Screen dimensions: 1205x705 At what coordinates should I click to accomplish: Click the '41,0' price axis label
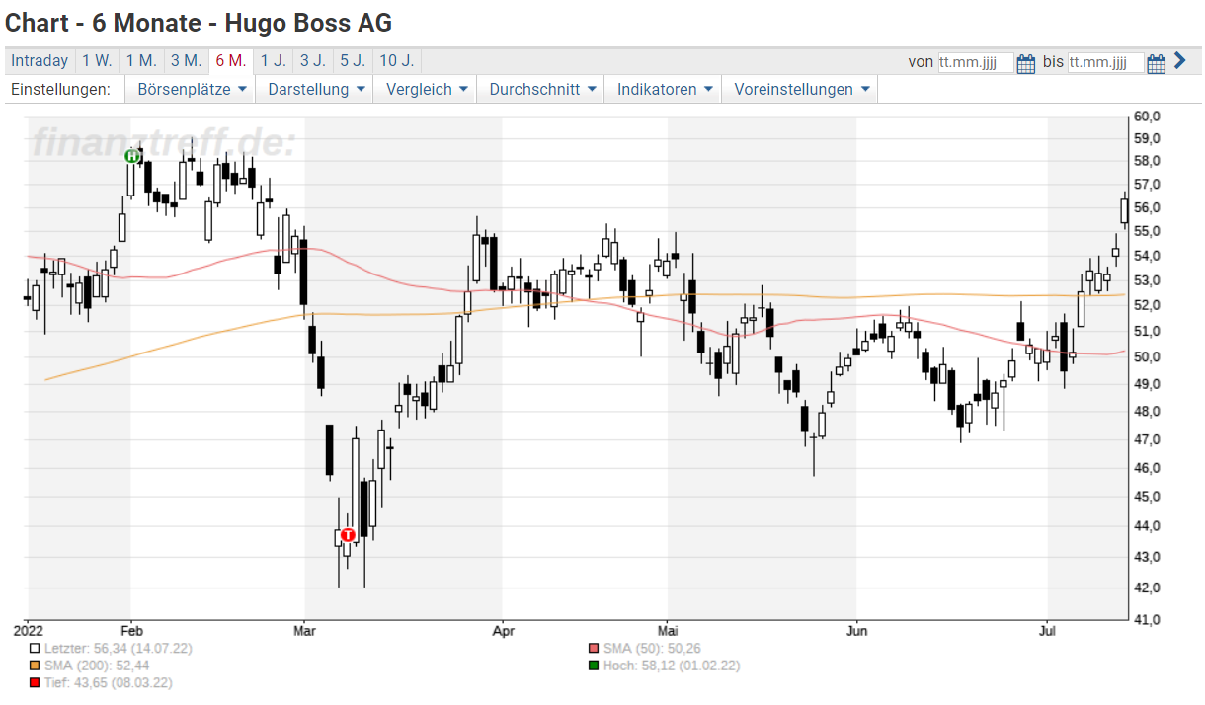tap(1147, 619)
